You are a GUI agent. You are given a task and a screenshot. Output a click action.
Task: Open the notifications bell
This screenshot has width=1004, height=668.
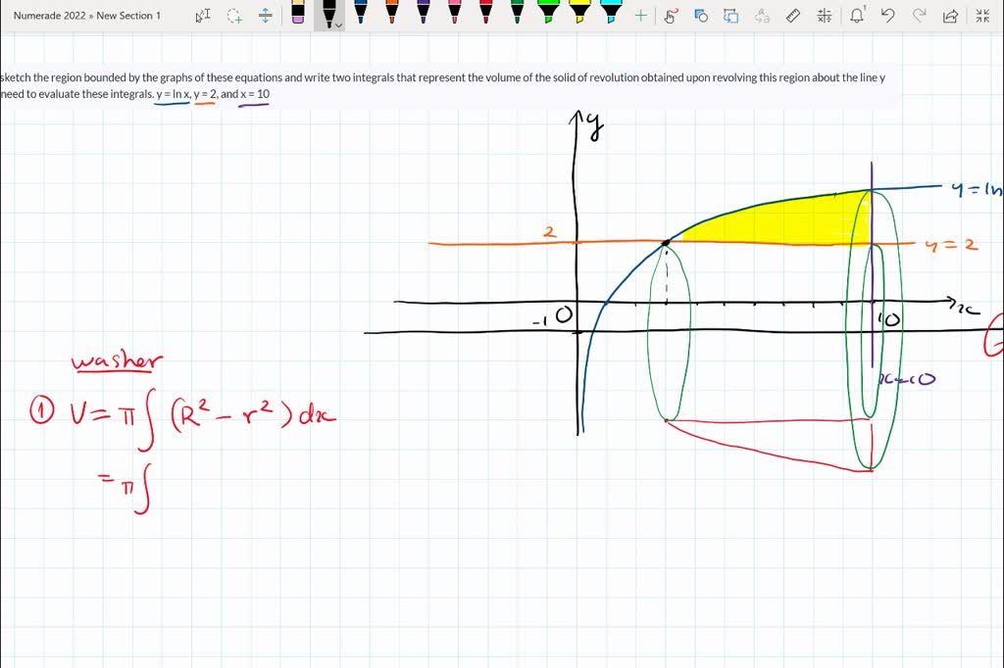(x=856, y=15)
